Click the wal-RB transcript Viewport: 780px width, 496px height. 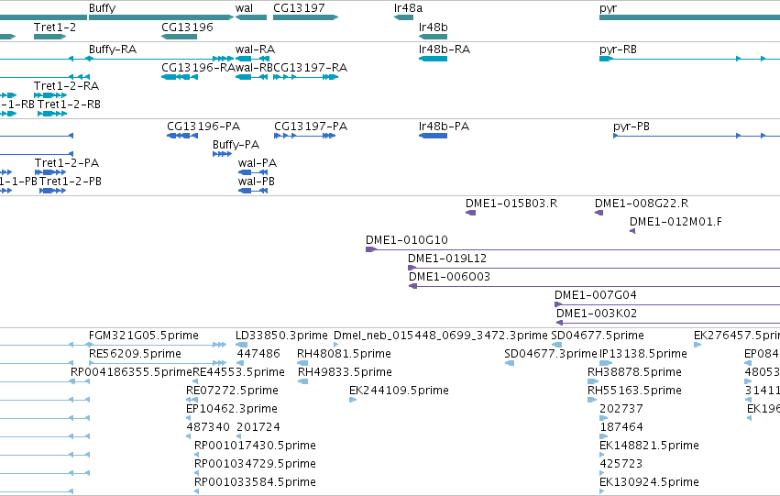[x=252, y=77]
